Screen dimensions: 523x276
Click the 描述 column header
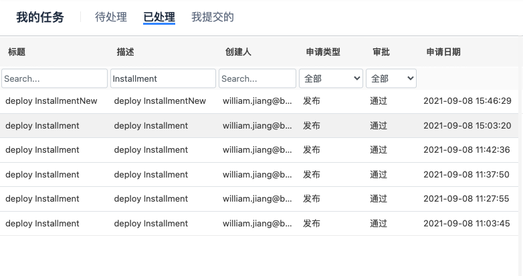click(126, 52)
